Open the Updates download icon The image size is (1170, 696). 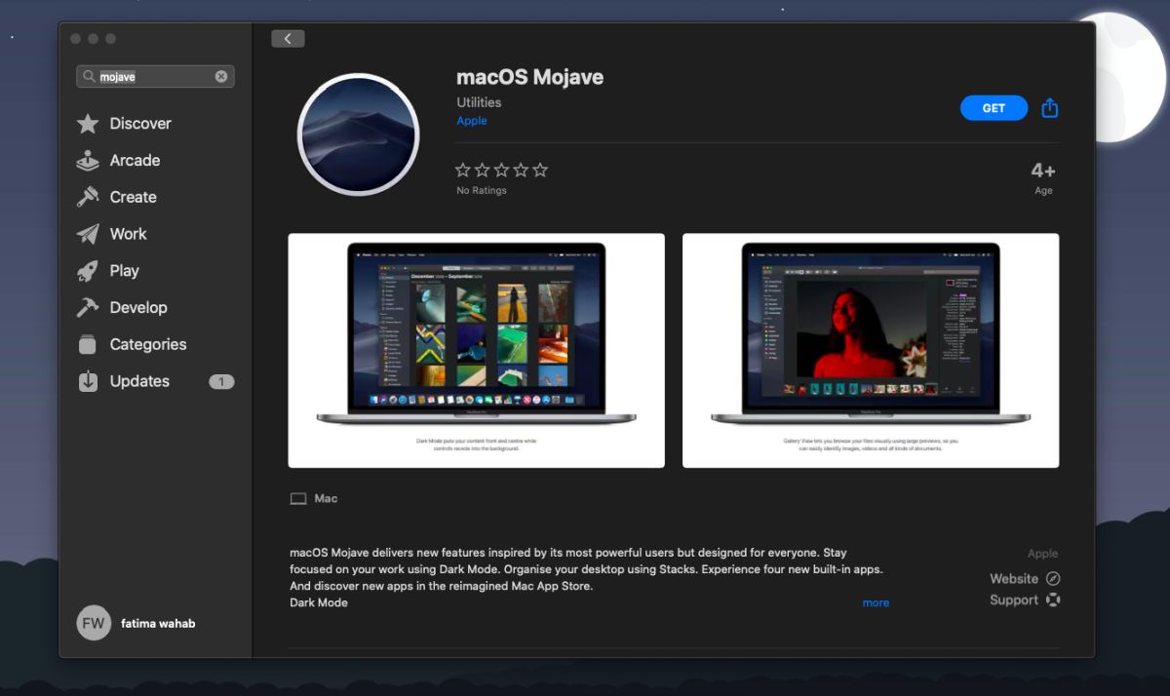coord(88,381)
